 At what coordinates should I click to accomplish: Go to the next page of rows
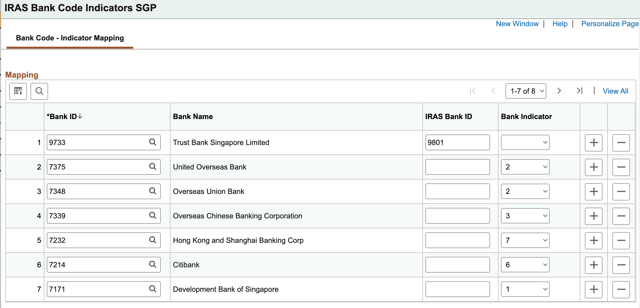coord(559,91)
